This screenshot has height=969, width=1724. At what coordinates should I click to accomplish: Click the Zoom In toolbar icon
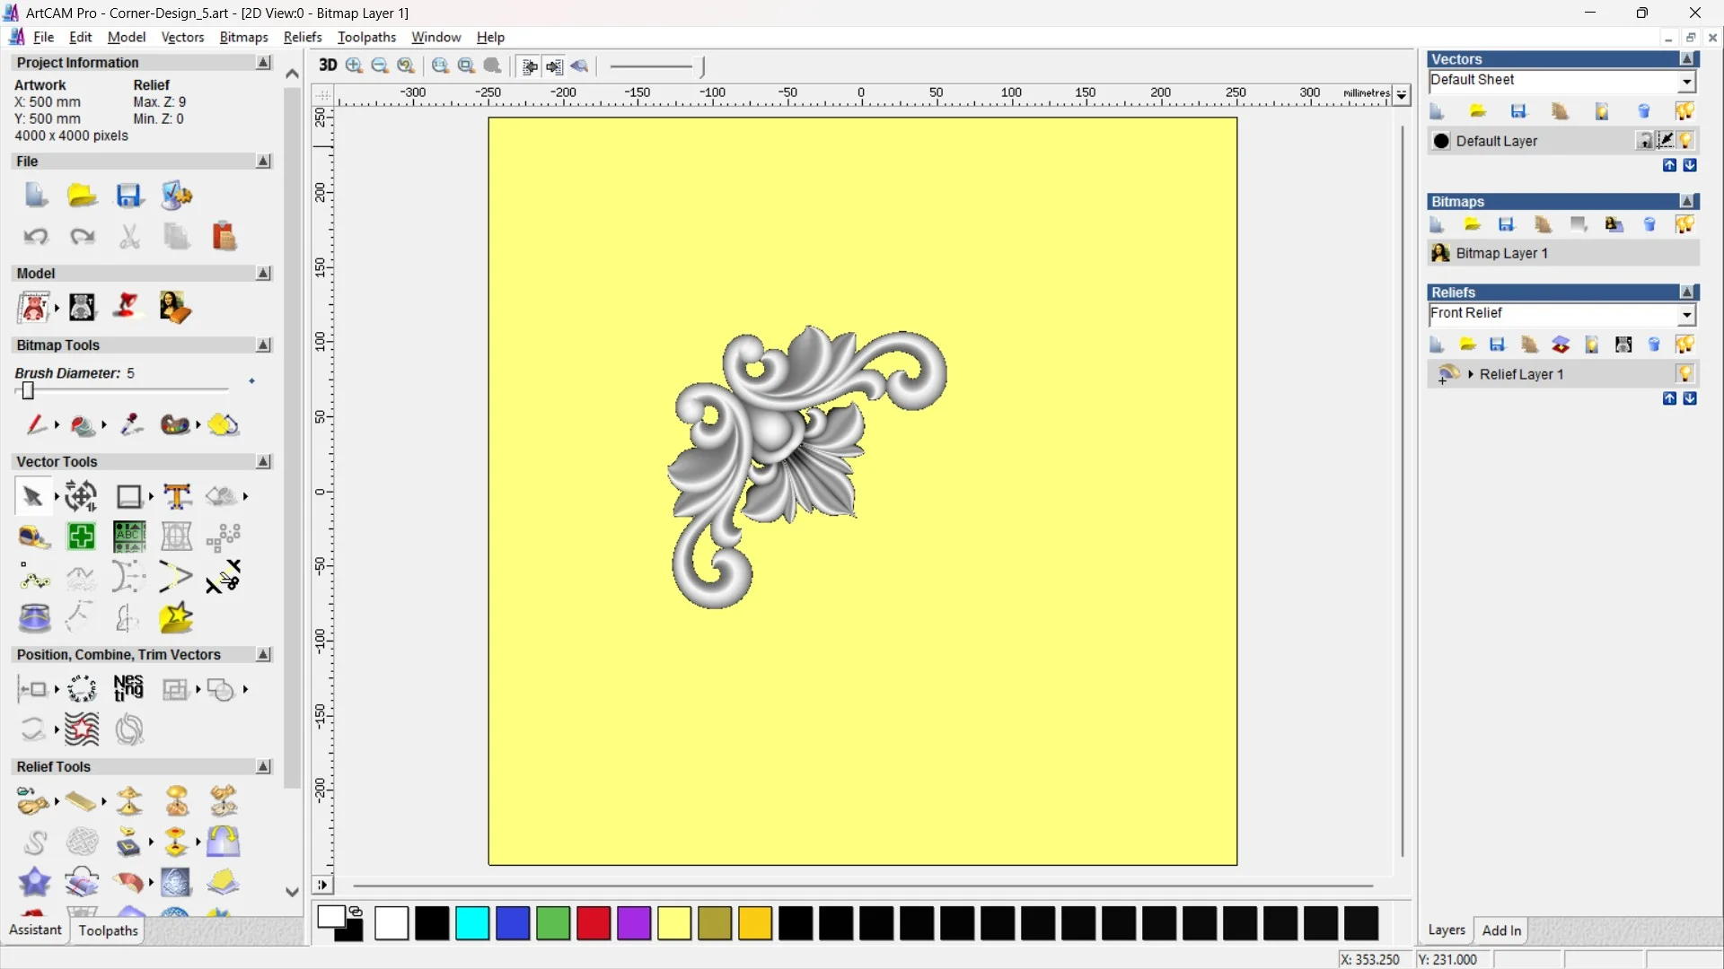354,65
